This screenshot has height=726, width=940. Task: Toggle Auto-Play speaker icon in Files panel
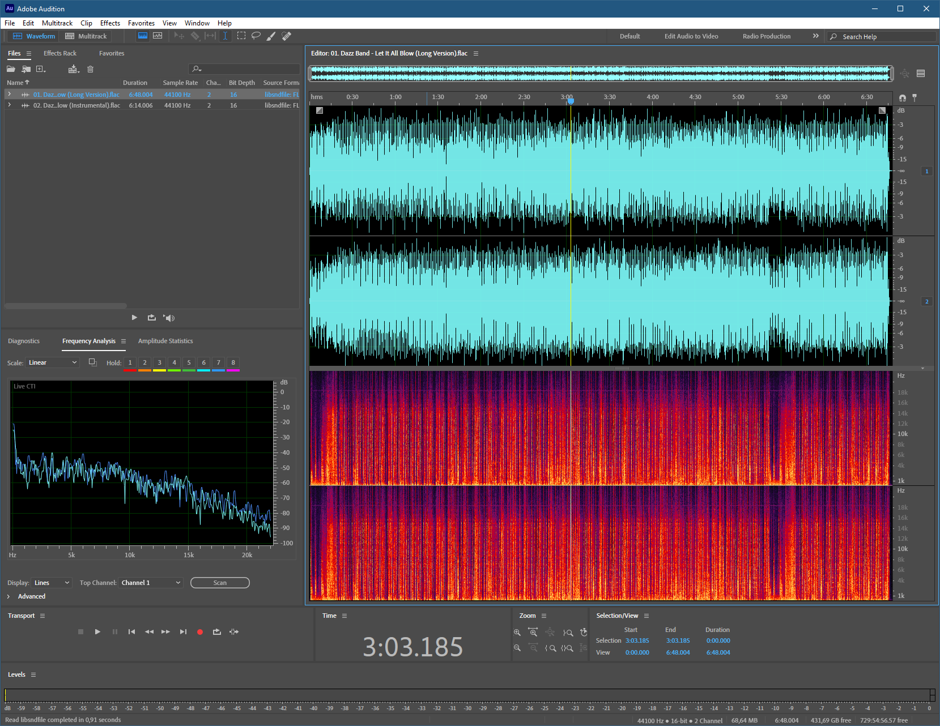coord(169,318)
